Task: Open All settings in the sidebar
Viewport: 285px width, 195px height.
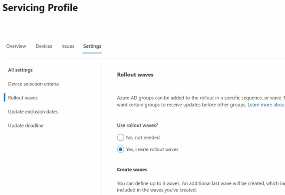Action: tap(20, 70)
